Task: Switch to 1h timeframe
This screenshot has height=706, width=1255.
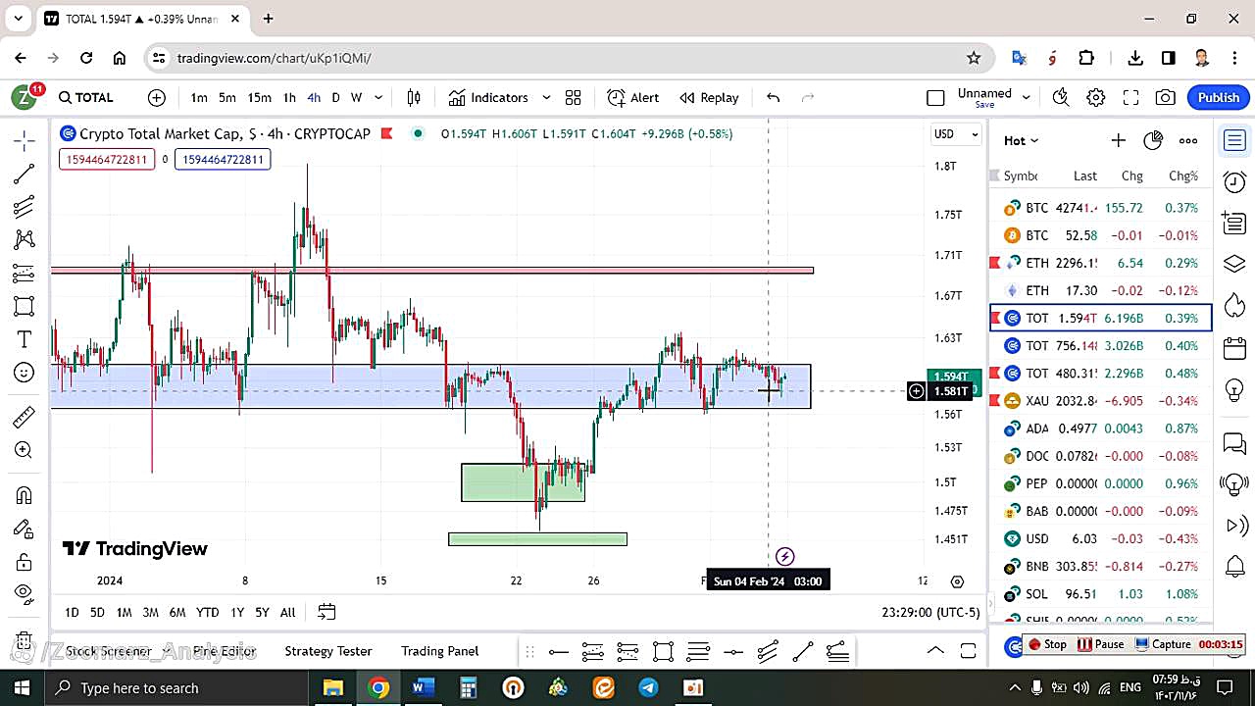Action: [x=289, y=97]
